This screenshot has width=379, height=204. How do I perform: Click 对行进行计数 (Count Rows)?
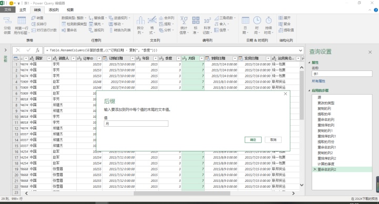(x=44, y=30)
